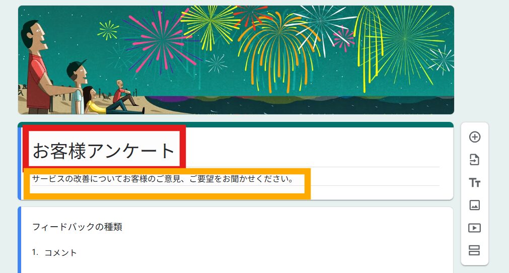Open the import questions icon
The width and height of the screenshot is (509, 273).
475,160
